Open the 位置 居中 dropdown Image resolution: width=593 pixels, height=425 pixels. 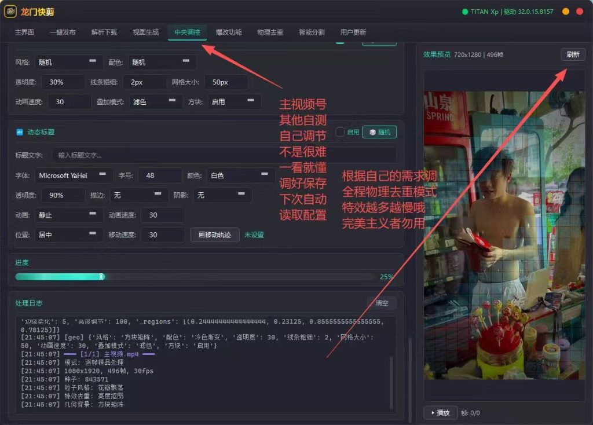[x=69, y=235]
